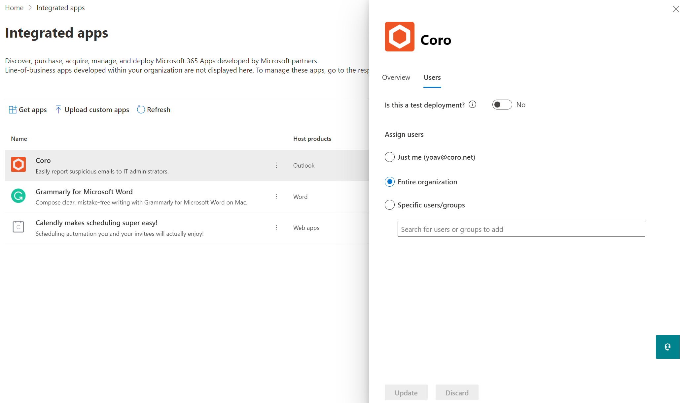Image resolution: width=680 pixels, height=403 pixels.
Task: Switch to the Users tab
Action: click(x=432, y=77)
